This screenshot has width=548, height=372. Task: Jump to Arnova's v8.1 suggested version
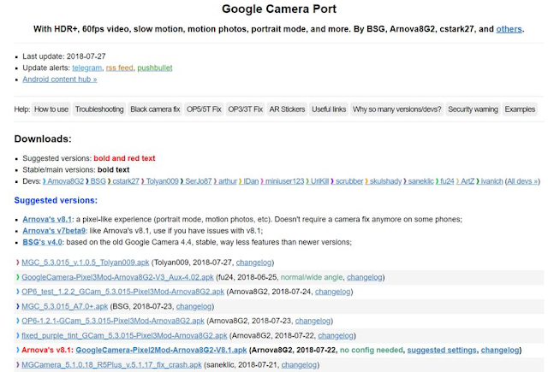coord(47,219)
